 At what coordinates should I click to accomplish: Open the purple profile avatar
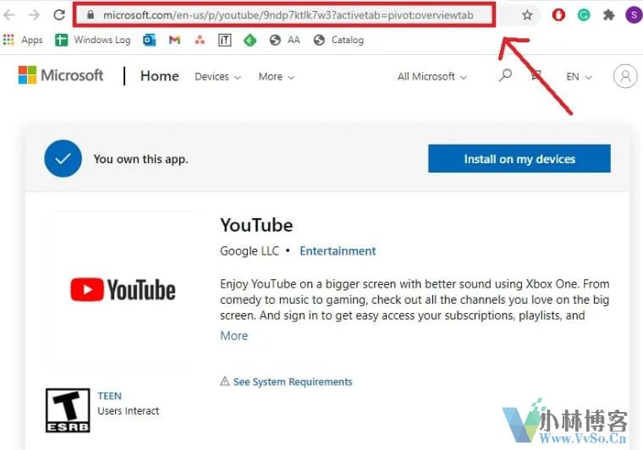pos(634,15)
